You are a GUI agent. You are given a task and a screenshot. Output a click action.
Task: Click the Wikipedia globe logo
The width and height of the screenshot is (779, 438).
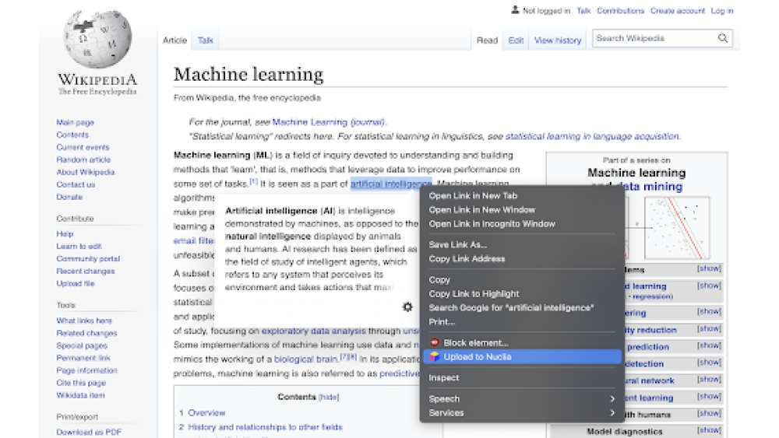pos(97,39)
